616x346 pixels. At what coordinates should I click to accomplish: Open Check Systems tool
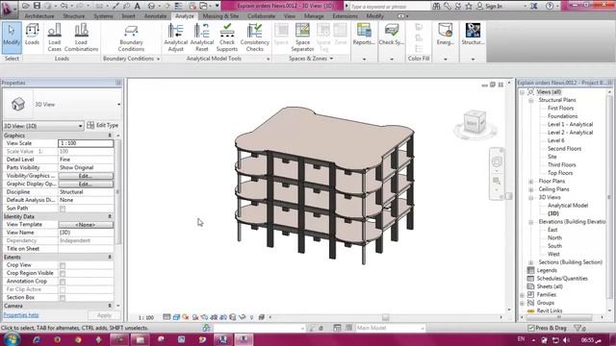(x=392, y=35)
